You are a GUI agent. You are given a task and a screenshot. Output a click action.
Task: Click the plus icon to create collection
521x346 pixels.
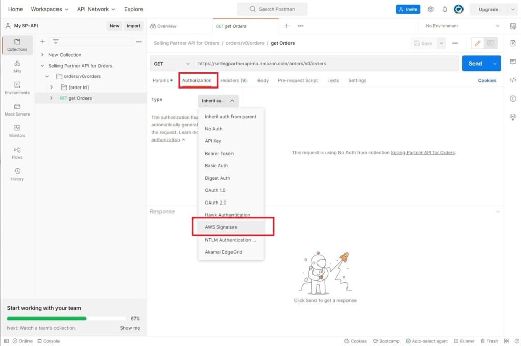pos(42,42)
